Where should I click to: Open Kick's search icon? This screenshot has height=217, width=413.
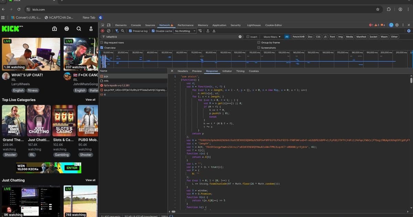[78, 29]
